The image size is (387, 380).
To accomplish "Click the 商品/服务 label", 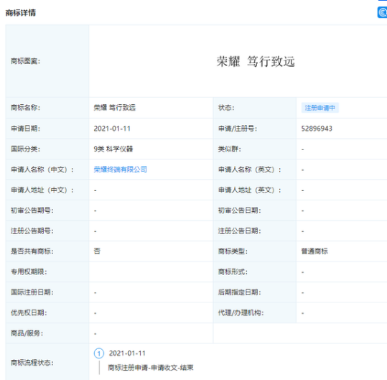I will coord(27,333).
